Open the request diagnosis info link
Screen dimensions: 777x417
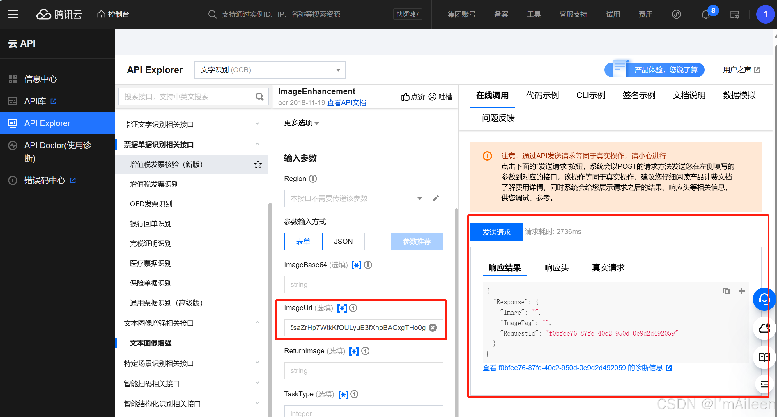click(x=577, y=368)
